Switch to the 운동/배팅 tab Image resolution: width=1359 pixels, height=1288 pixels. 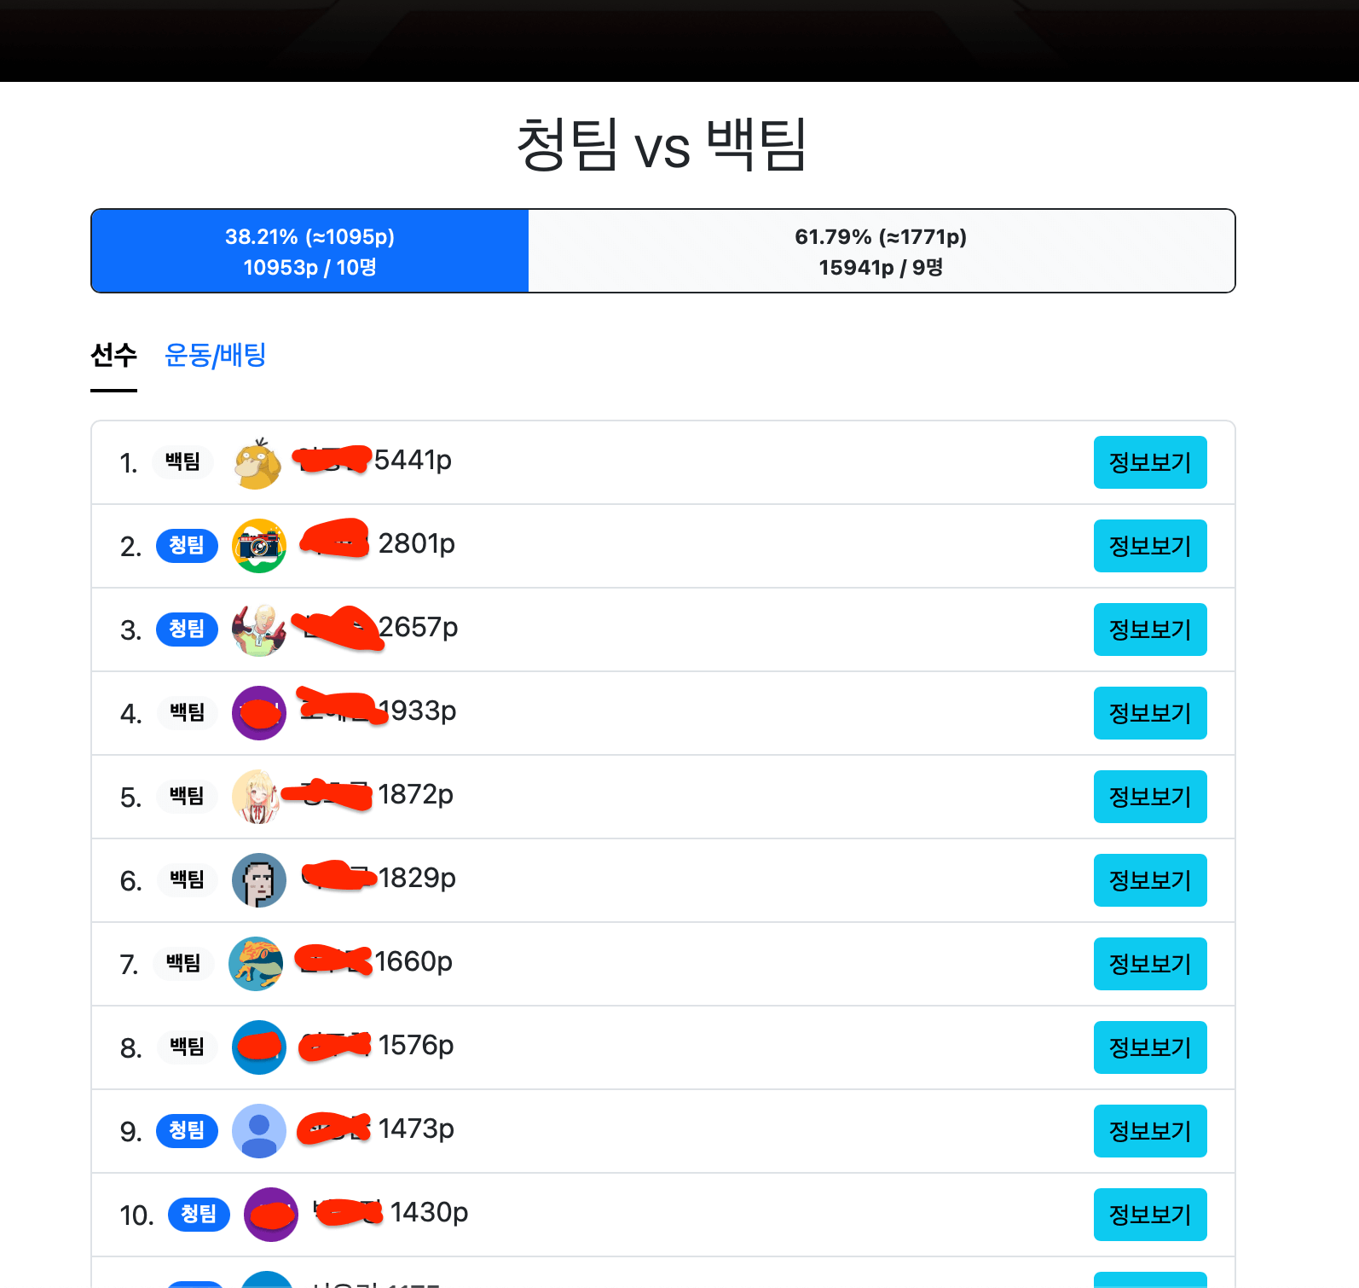click(216, 355)
